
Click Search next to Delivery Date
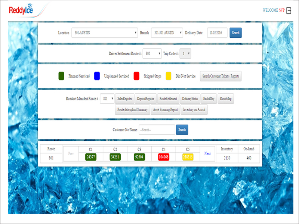(235, 32)
